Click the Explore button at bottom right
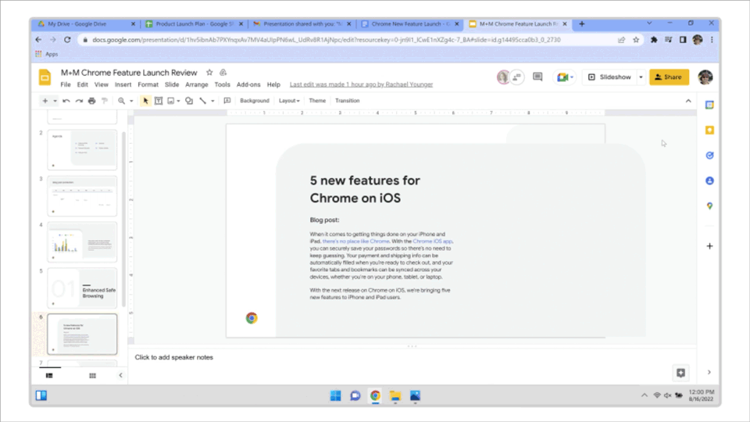This screenshot has height=422, width=750. (x=680, y=373)
